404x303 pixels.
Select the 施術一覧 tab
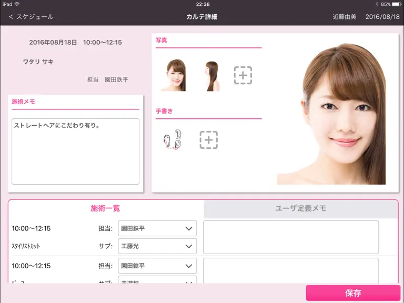pyautogui.click(x=105, y=208)
